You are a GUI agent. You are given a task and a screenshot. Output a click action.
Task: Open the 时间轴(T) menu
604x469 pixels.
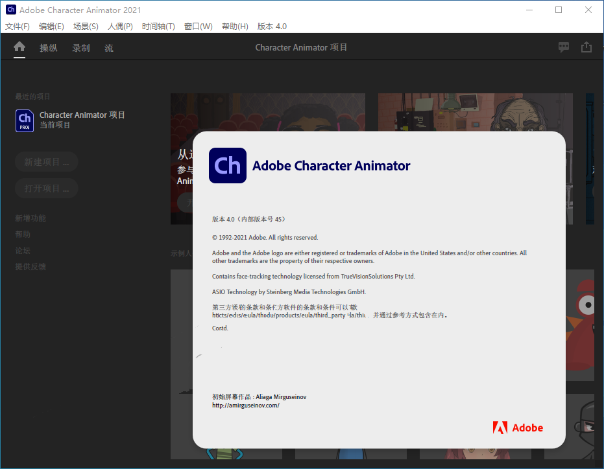click(x=158, y=26)
